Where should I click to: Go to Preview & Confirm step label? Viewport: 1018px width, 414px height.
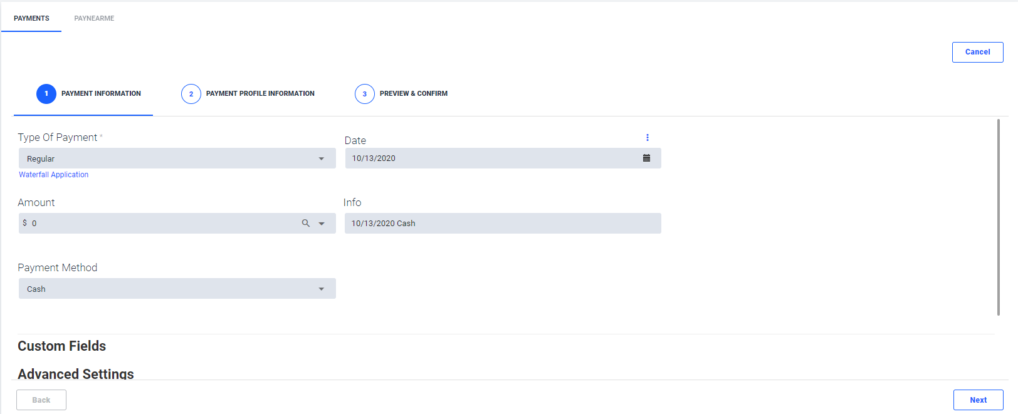[x=414, y=94]
